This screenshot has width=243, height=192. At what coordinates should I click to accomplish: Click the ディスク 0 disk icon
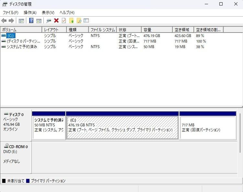pos(6,114)
